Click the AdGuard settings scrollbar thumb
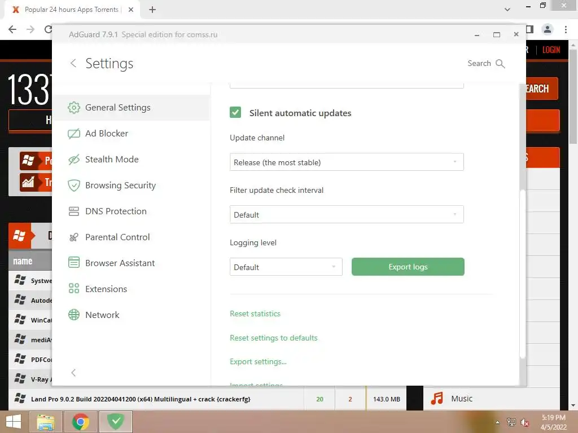This screenshot has height=433, width=578. pos(522,273)
